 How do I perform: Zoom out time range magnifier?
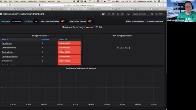click(x=152, y=14)
